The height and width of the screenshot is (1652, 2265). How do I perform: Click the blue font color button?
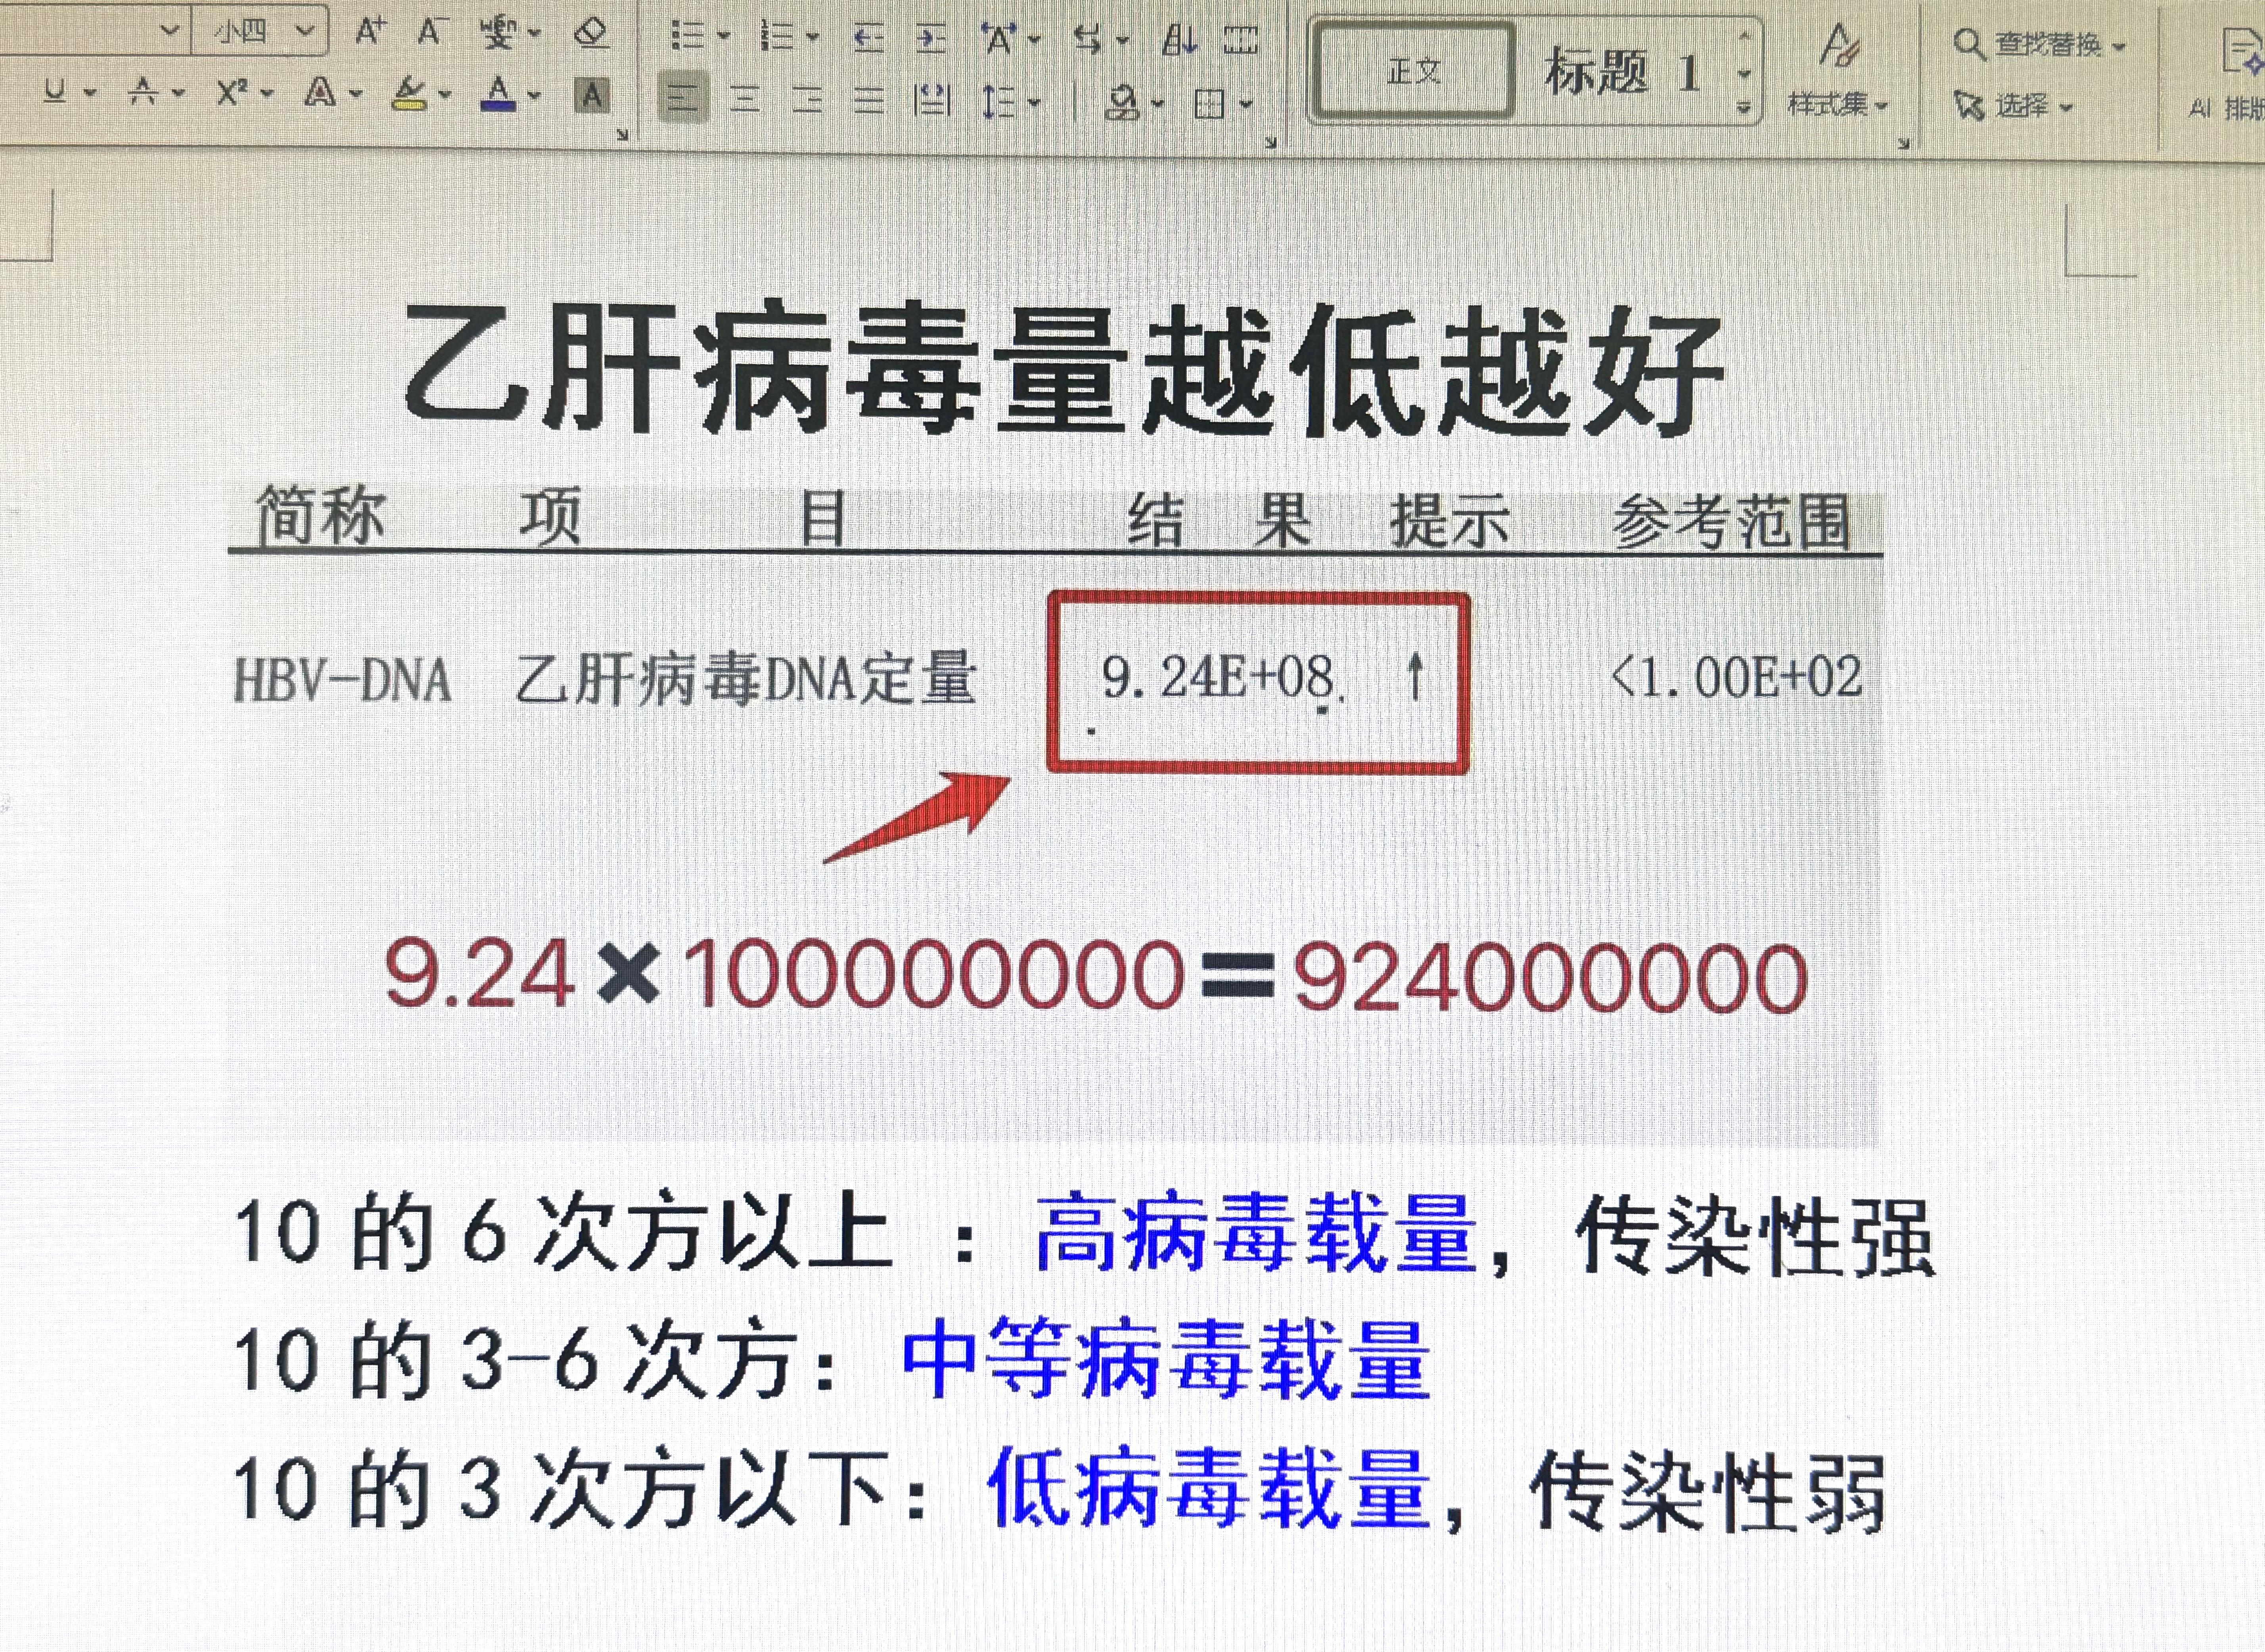(x=498, y=94)
